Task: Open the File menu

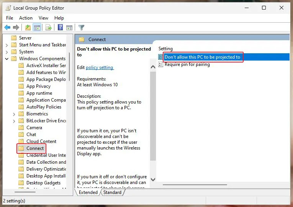Action: point(10,18)
